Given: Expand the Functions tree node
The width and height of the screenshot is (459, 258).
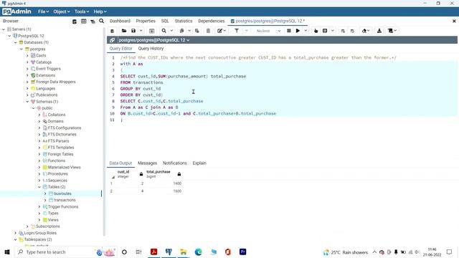Looking at the screenshot, I should [x=39, y=161].
